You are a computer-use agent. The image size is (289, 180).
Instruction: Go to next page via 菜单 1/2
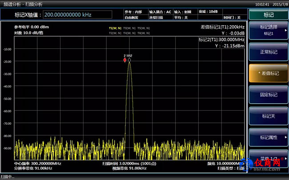[x=269, y=158]
